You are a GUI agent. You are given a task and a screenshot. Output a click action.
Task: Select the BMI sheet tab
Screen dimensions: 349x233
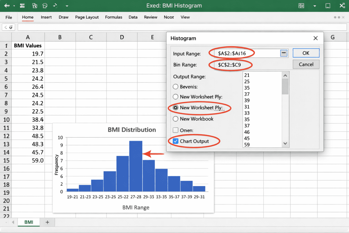point(29,222)
